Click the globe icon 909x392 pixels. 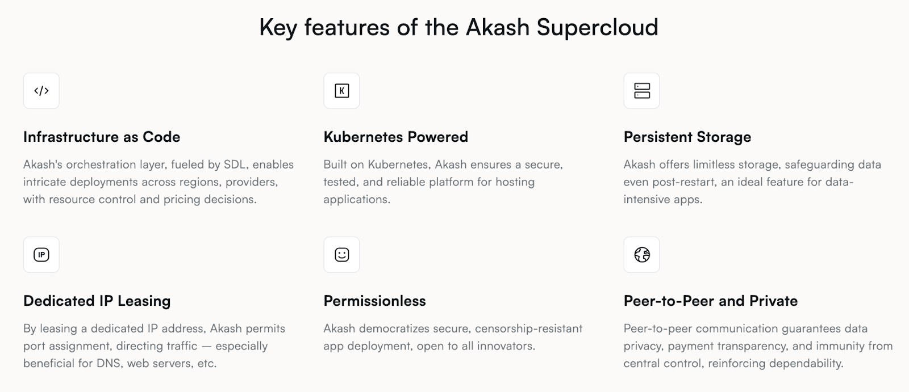click(641, 255)
